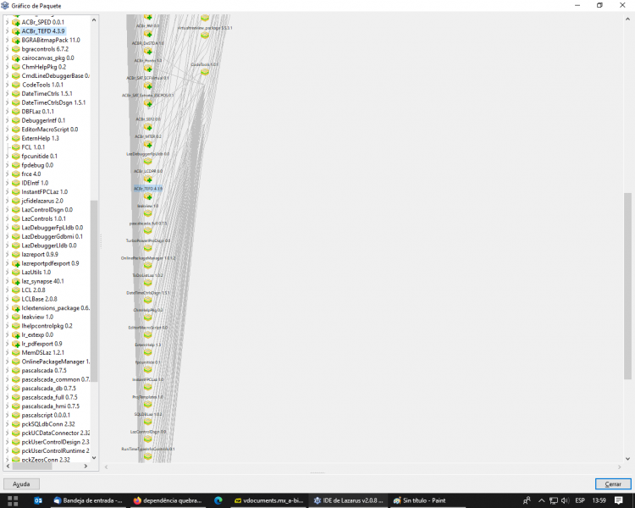Select the ACBr_MTER 0.2 graph node icon

[148, 145]
